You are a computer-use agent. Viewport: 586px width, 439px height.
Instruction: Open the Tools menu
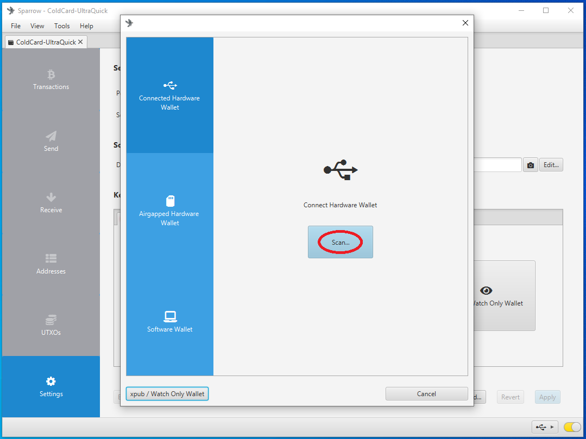point(62,26)
